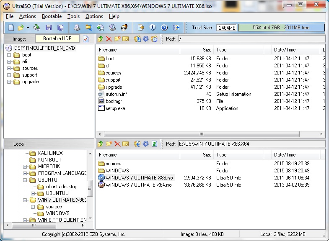Delete selected item in image pane
Viewport: 329px width, 241px height.
pos(109,39)
